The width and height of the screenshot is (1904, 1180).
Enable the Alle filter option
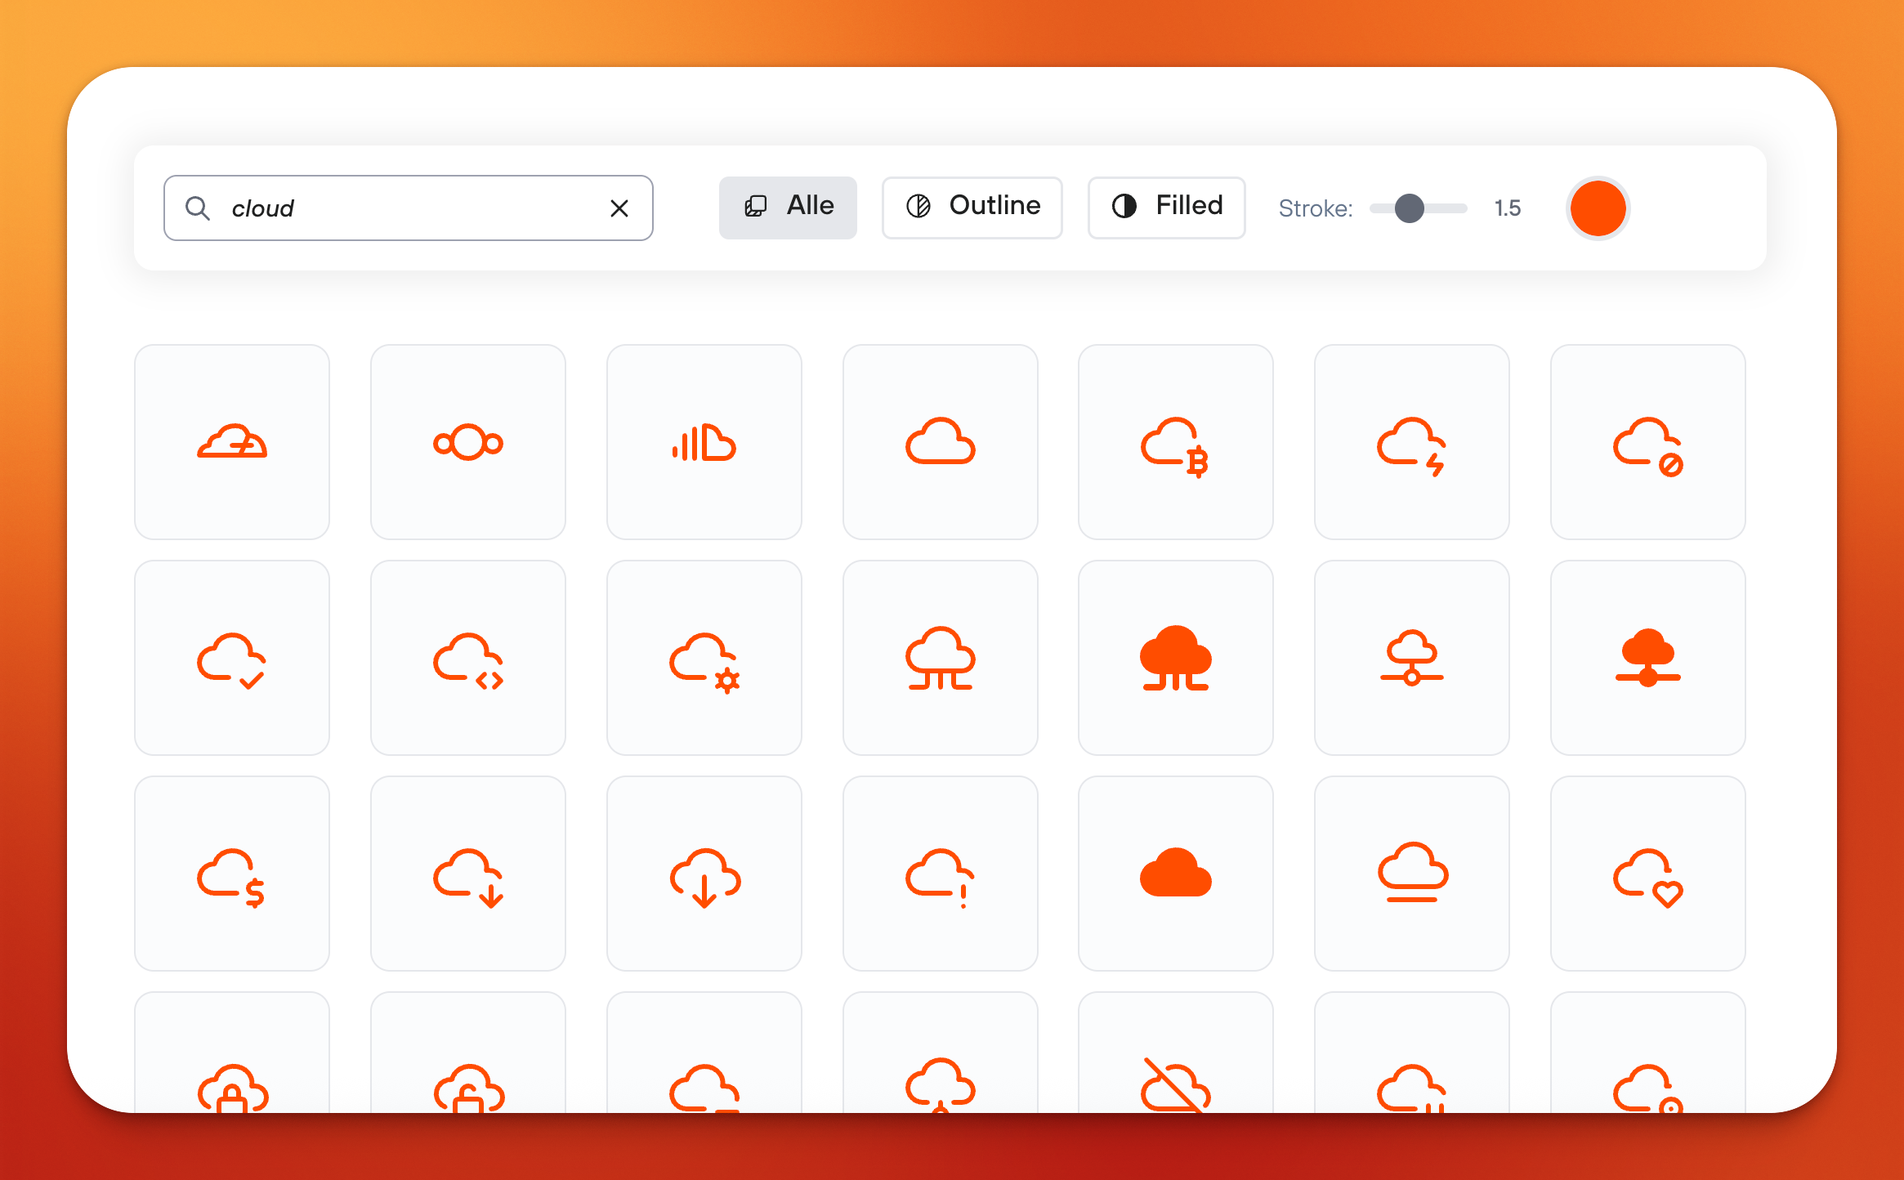click(787, 207)
